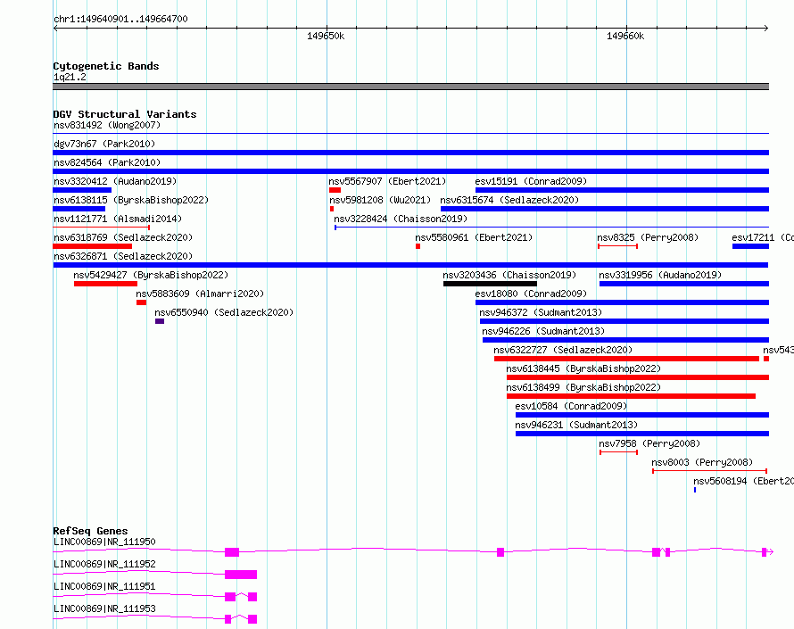
Task: Select the purple nsv6550940 (Sedlazeck2020) feature
Action: (160, 321)
